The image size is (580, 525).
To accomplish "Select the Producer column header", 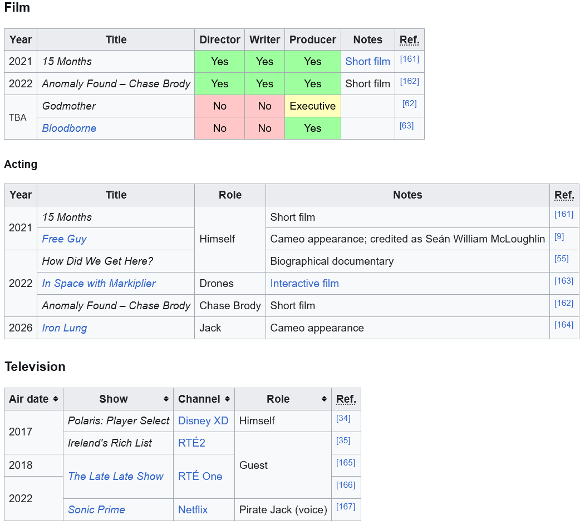I will (313, 40).
